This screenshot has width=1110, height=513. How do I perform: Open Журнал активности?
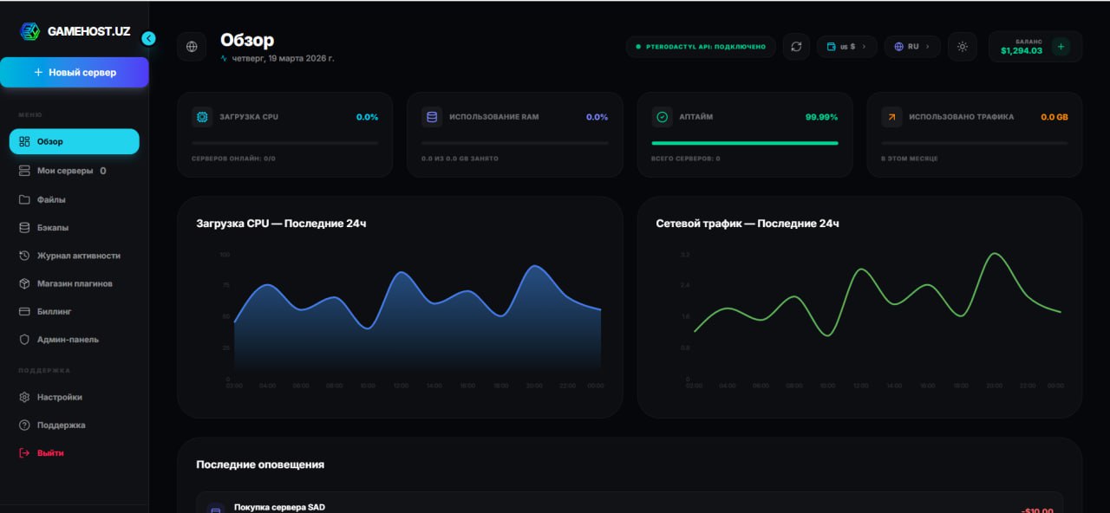coord(78,256)
